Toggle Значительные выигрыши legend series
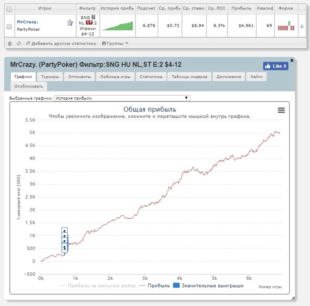 click(209, 286)
